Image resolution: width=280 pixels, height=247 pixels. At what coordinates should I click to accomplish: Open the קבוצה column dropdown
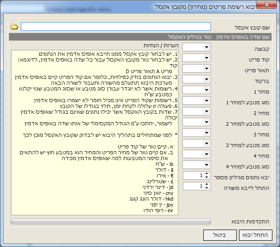click(206, 47)
